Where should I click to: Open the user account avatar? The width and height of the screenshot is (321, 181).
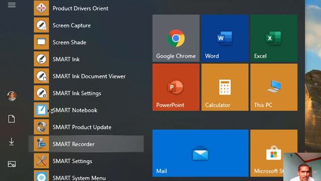12,96
